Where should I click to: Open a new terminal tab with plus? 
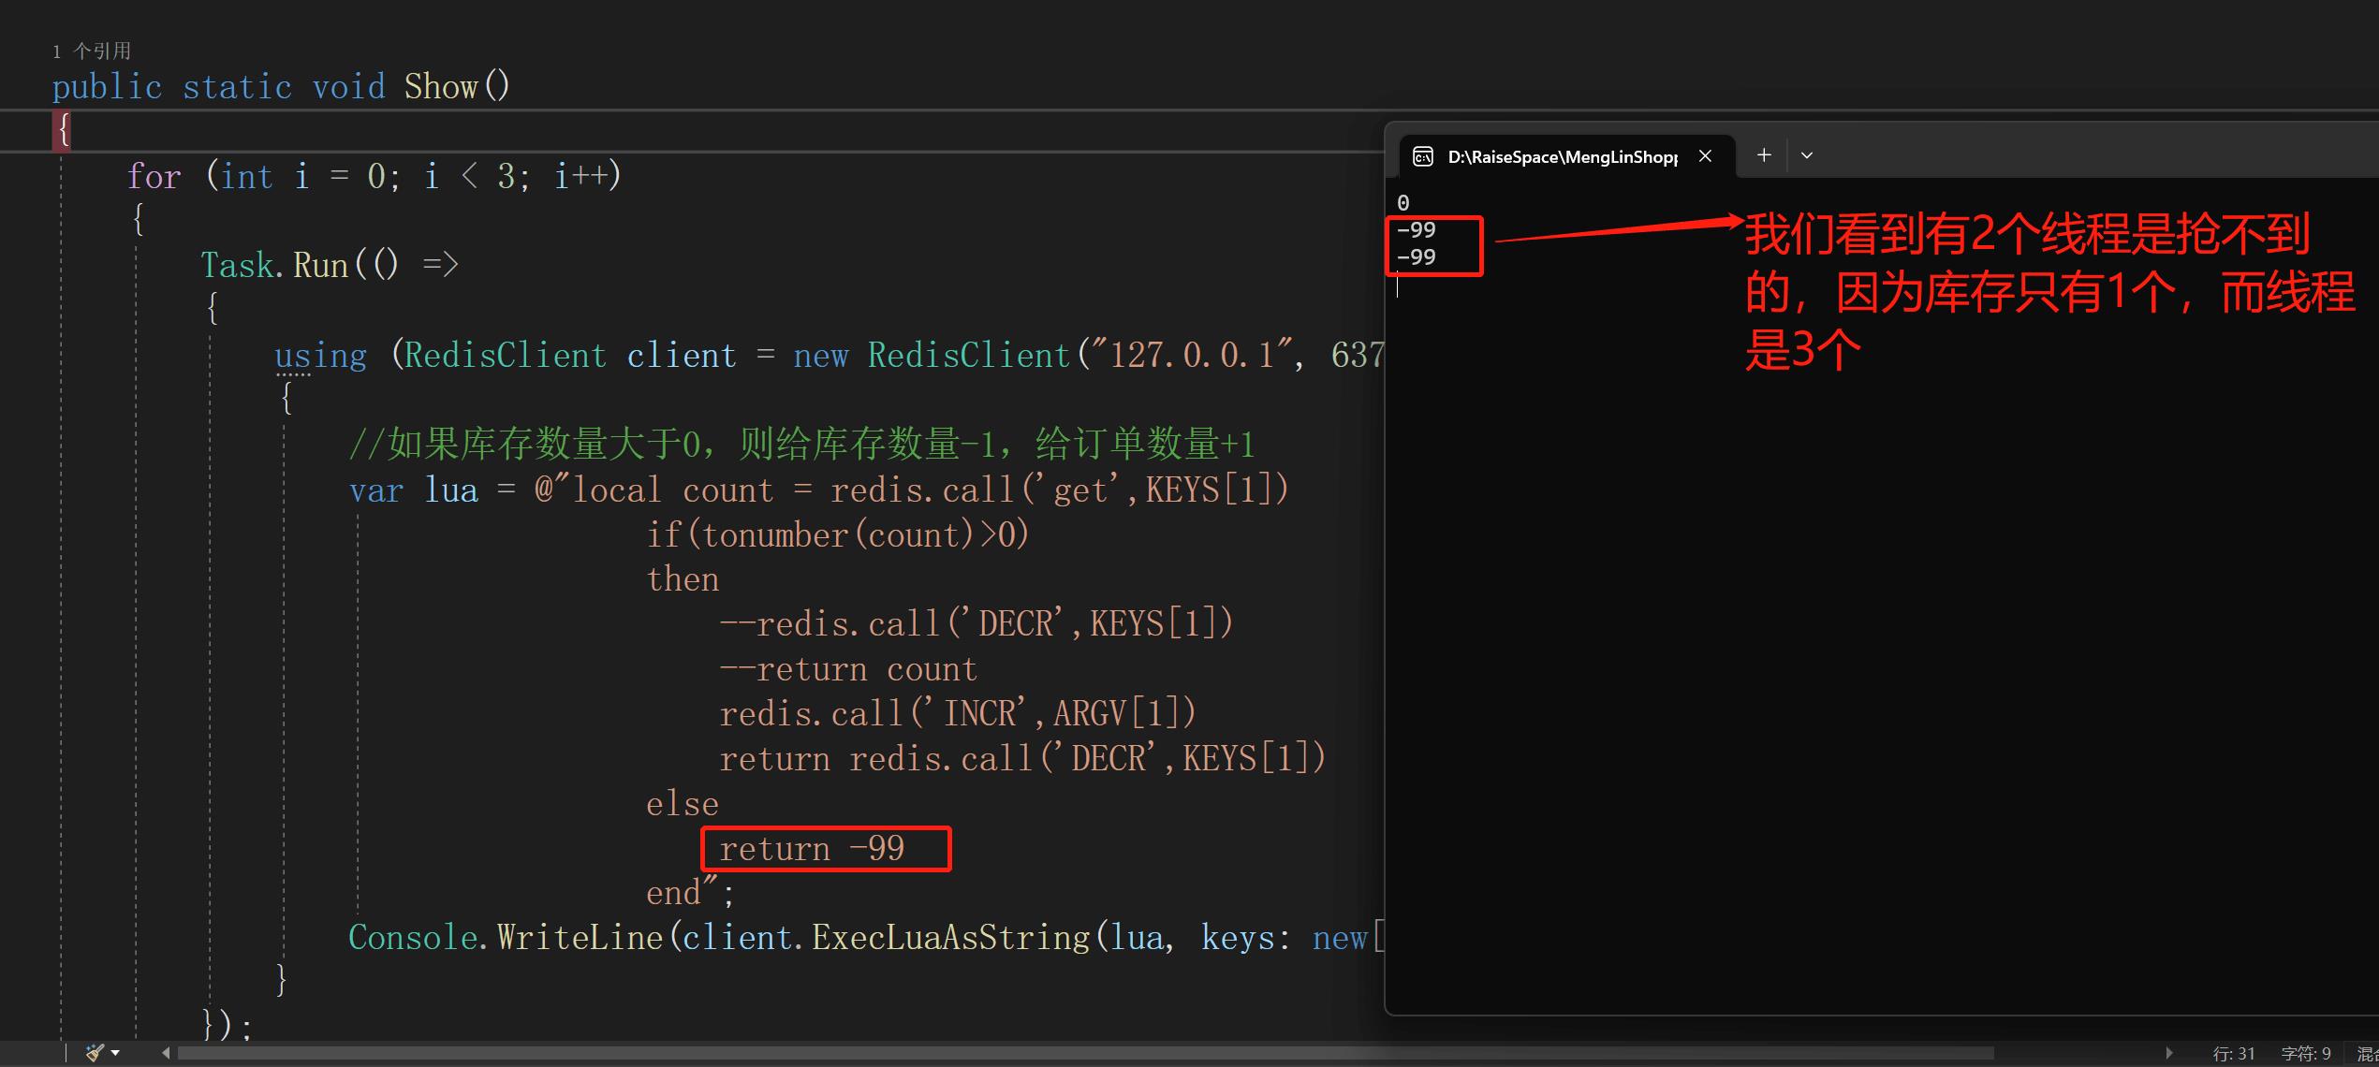pyautogui.click(x=1764, y=155)
